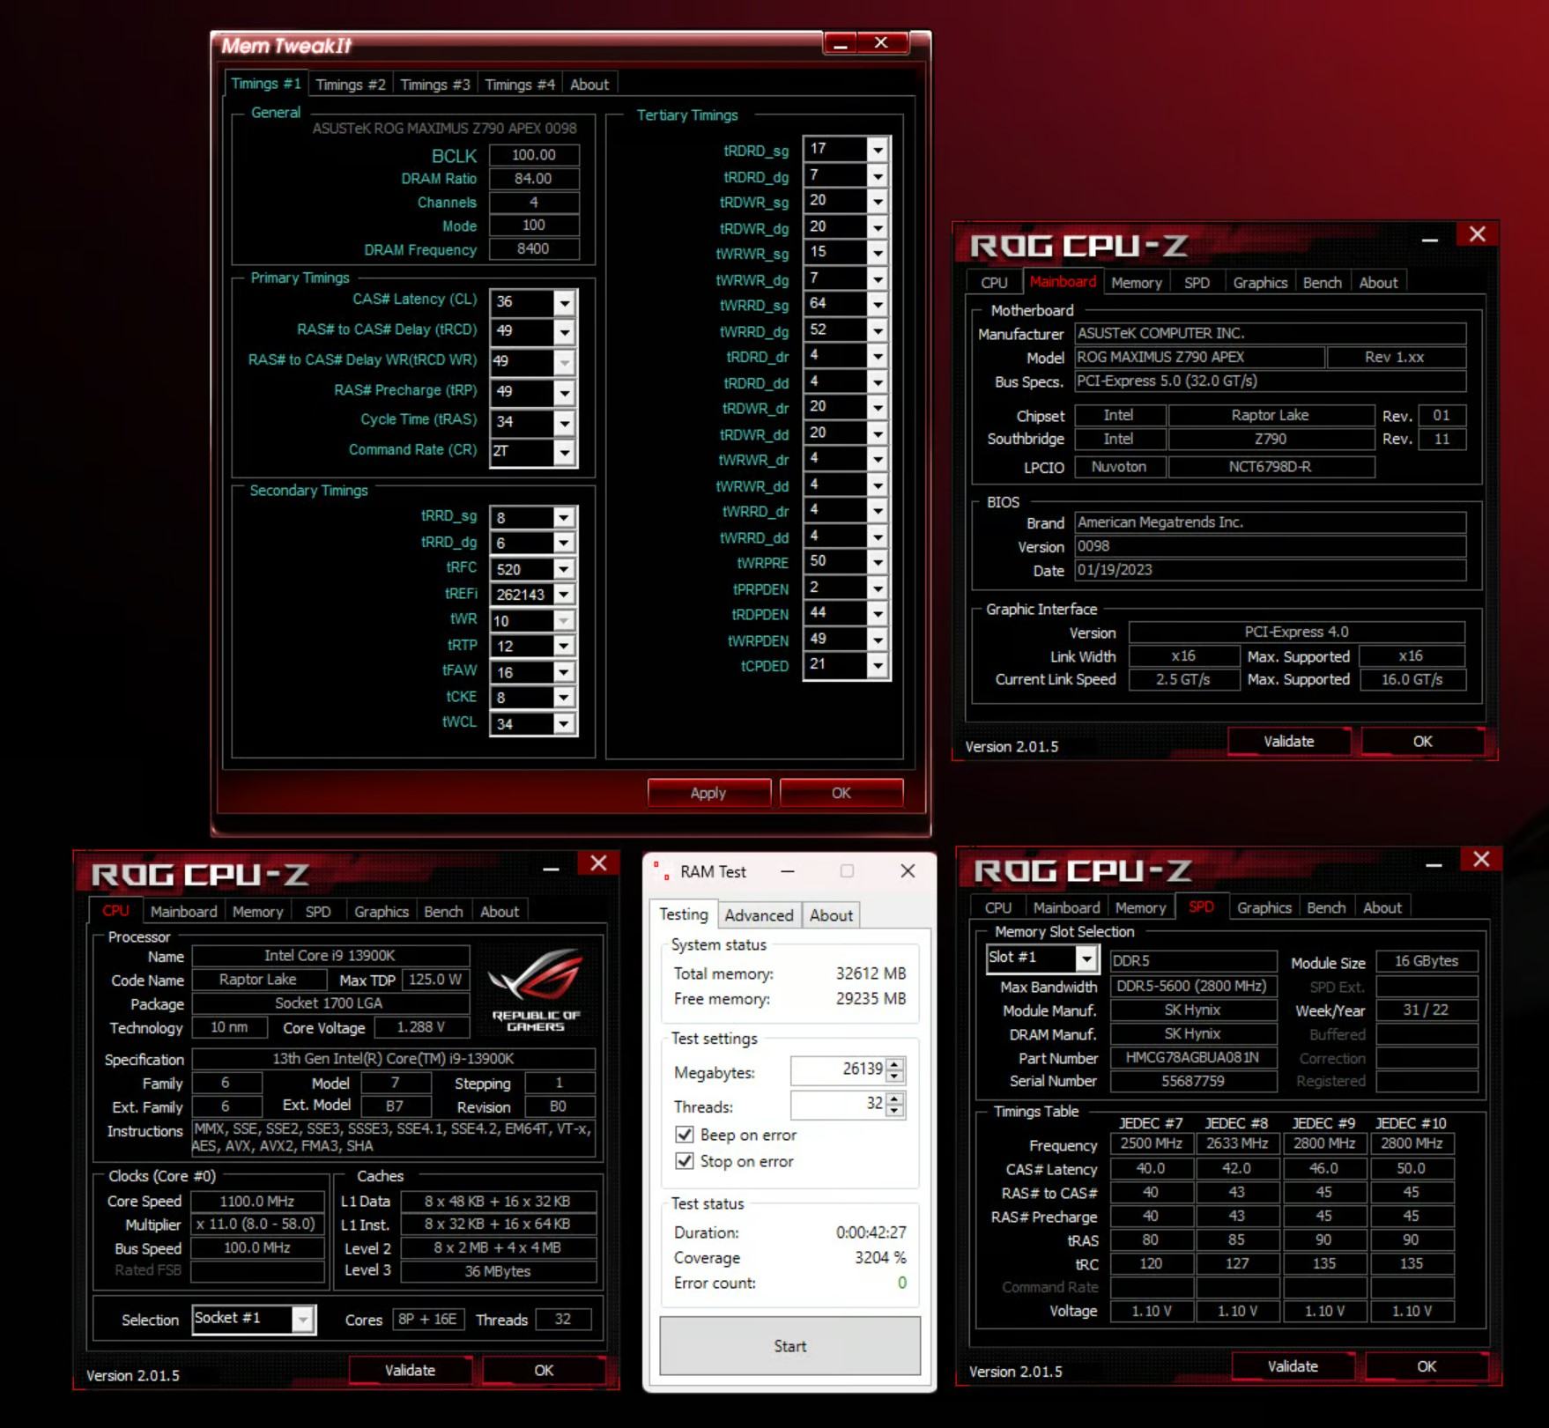Close the CPU-Z Mainboard window
1549x1428 pixels.
(1478, 234)
